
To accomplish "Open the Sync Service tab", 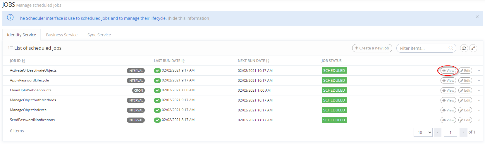I will (99, 35).
